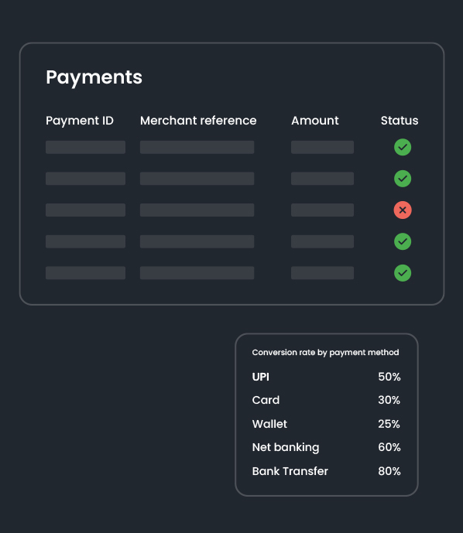Open the failed row's Merchant reference placeholder
This screenshot has width=463, height=533.
point(197,210)
